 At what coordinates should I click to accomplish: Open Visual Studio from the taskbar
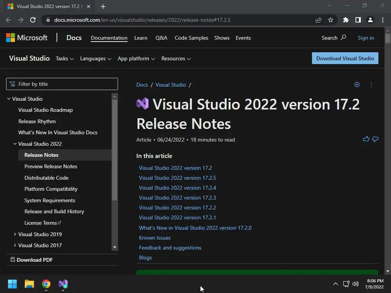click(63, 284)
